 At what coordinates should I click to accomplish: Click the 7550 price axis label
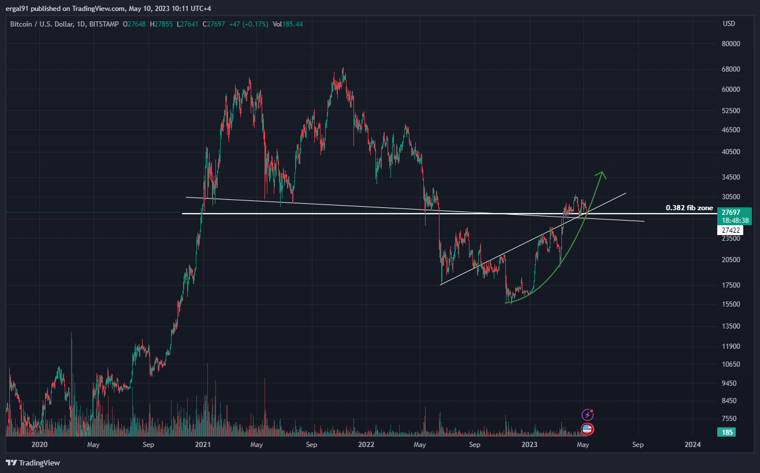729,419
